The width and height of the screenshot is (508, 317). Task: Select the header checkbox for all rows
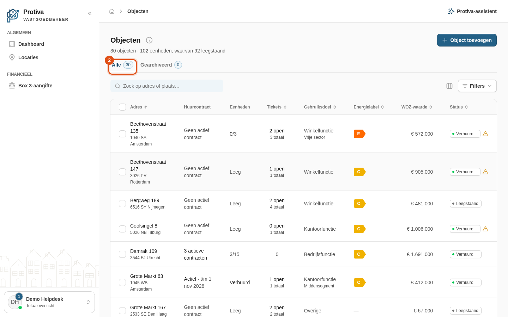[122, 107]
